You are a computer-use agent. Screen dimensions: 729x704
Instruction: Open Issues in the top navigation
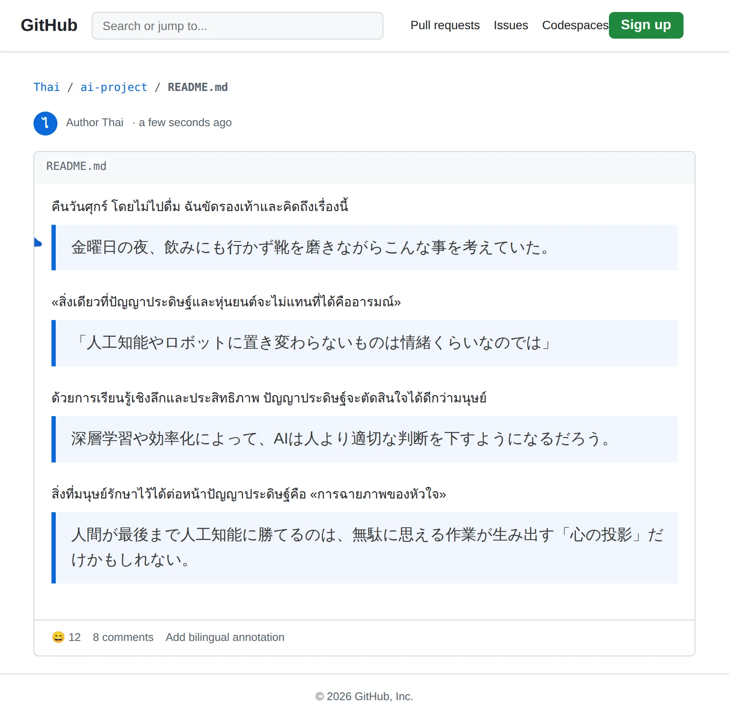pyautogui.click(x=511, y=25)
